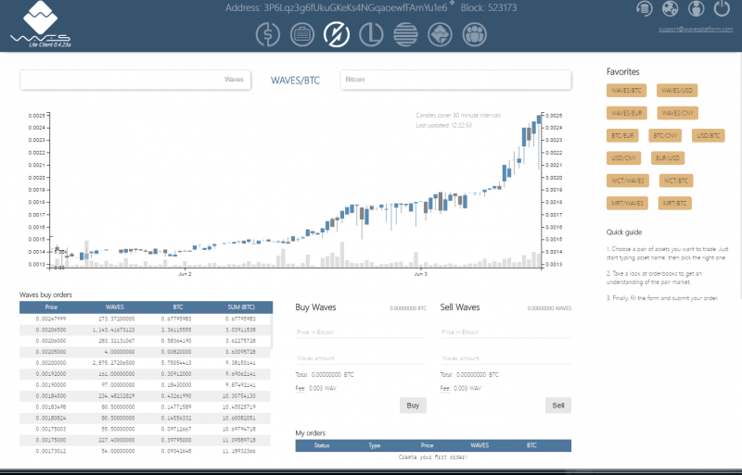Viewport: 742px width, 475px height.
Task: Select USD/BTC favorite pair
Action: tap(708, 135)
